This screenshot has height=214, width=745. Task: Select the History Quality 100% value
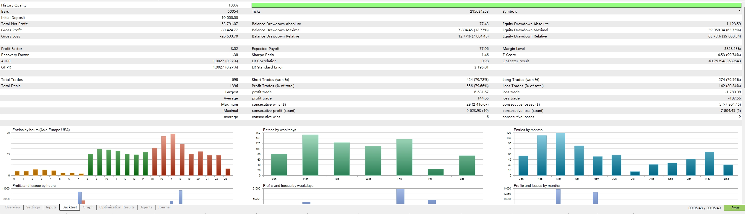pos(233,5)
